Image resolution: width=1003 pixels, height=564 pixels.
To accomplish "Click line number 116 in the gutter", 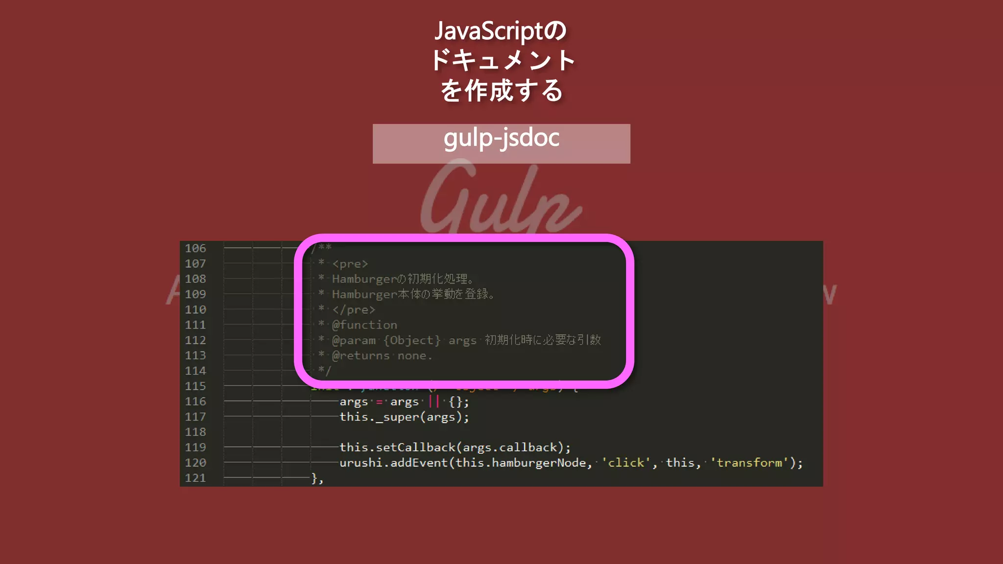I will coord(195,401).
